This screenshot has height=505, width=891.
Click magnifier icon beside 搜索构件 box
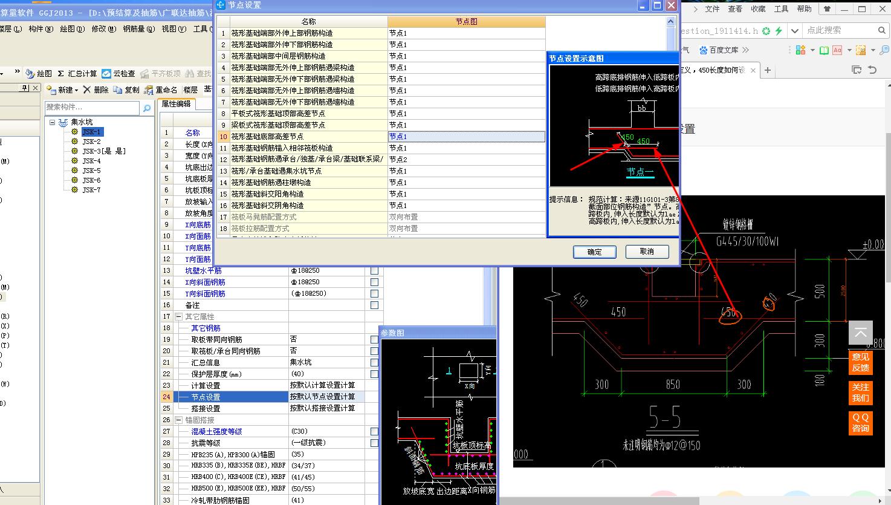146,108
